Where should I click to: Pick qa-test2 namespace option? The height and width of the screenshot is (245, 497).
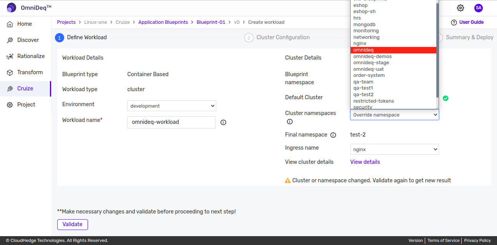[394, 95]
